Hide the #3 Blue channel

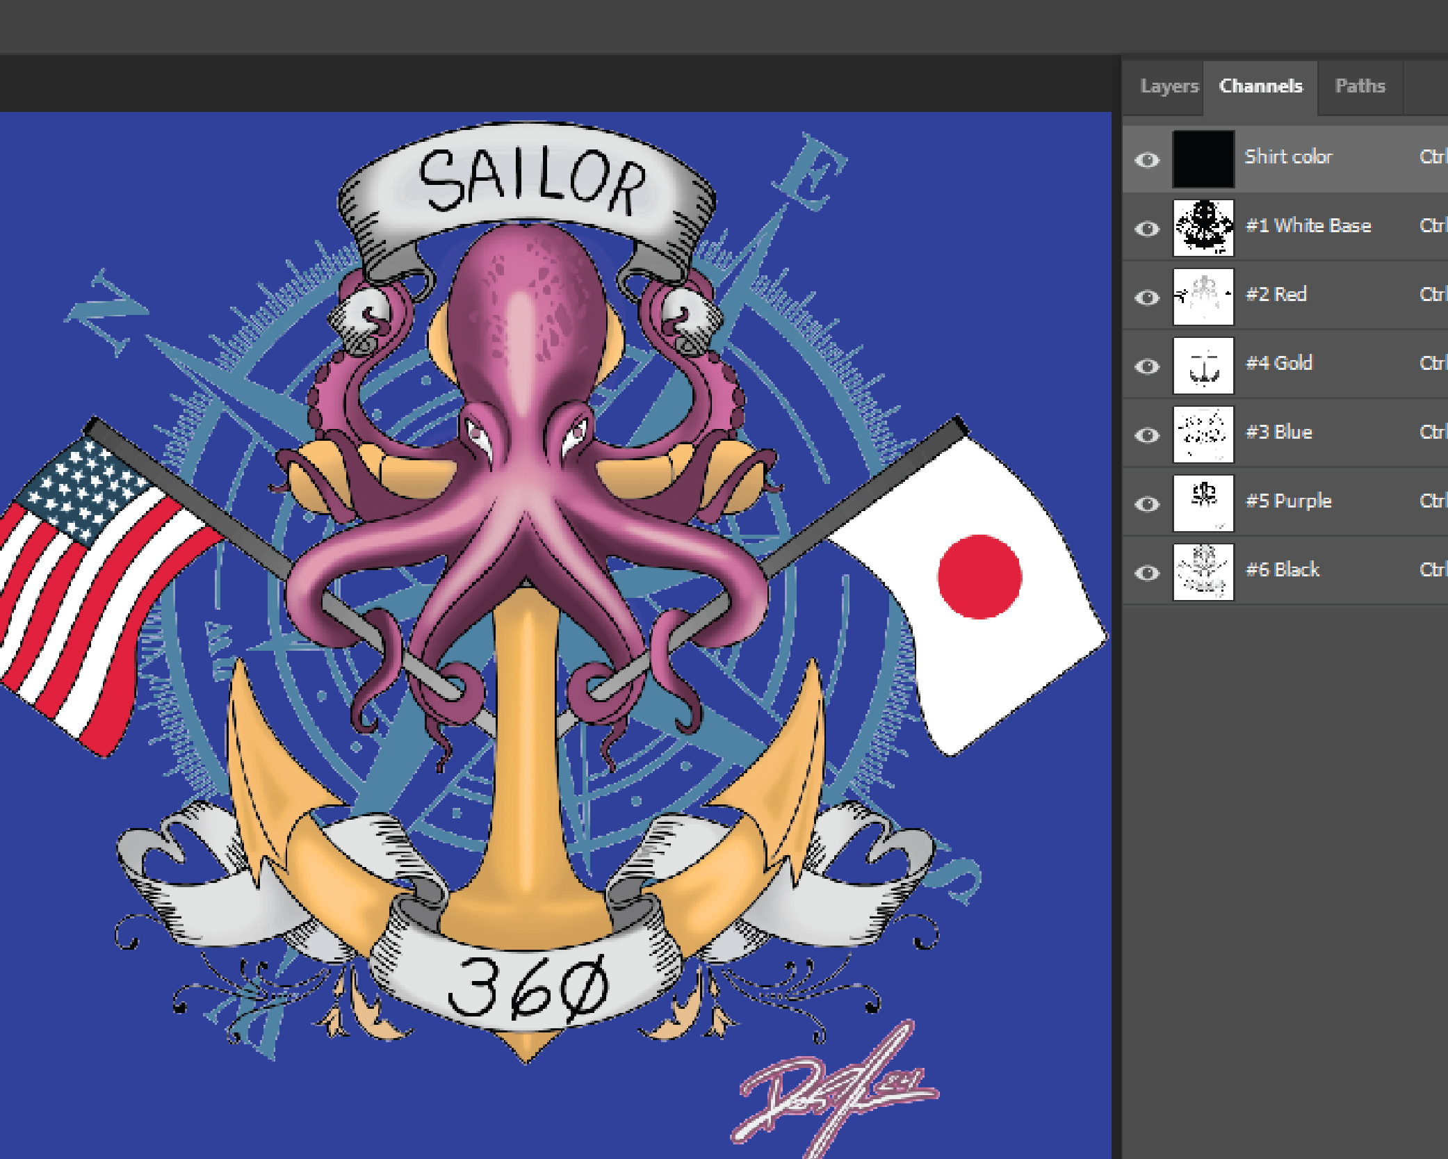(x=1147, y=435)
